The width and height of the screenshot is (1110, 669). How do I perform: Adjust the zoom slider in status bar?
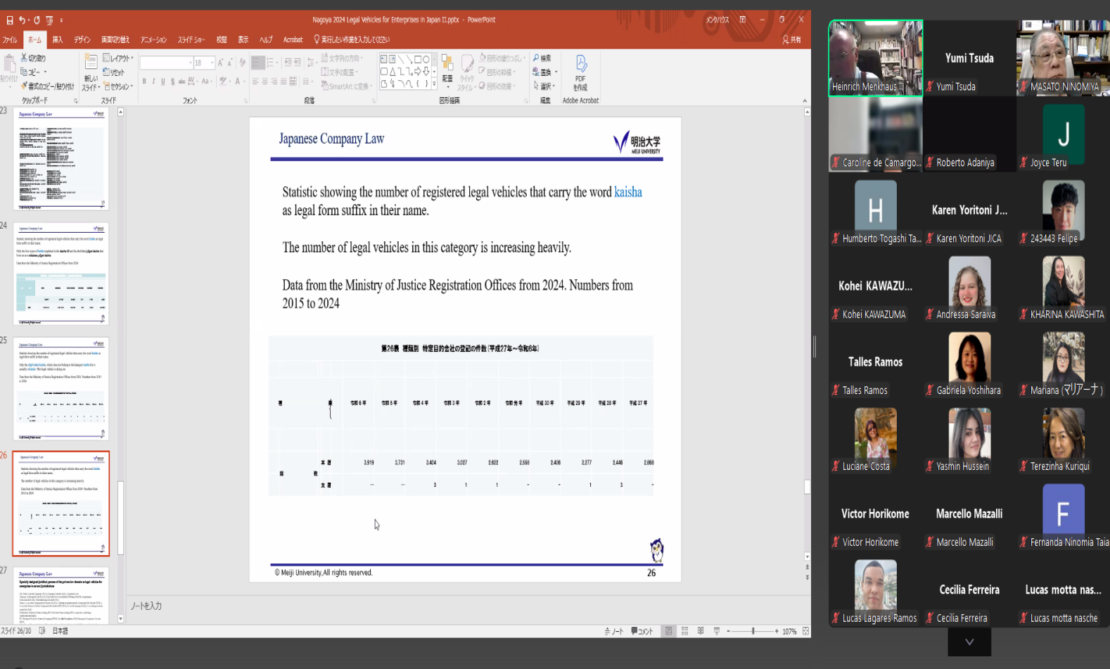[x=753, y=631]
